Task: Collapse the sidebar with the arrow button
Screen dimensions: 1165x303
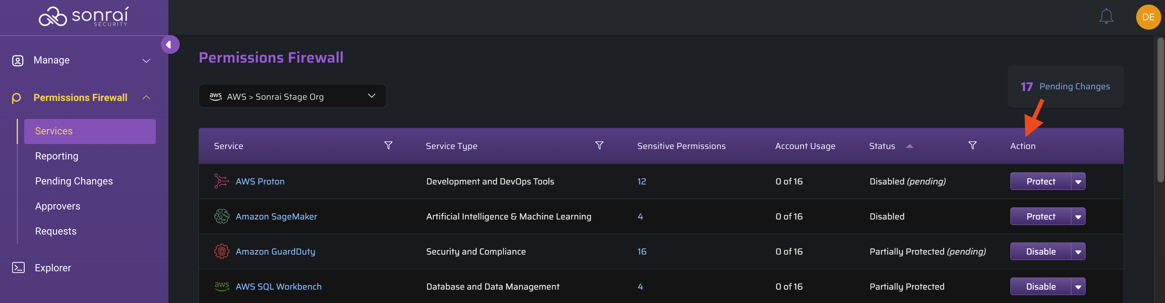Action: coord(170,45)
